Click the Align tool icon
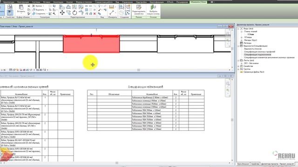This screenshot has width=298, height=167. [x=62, y=7]
